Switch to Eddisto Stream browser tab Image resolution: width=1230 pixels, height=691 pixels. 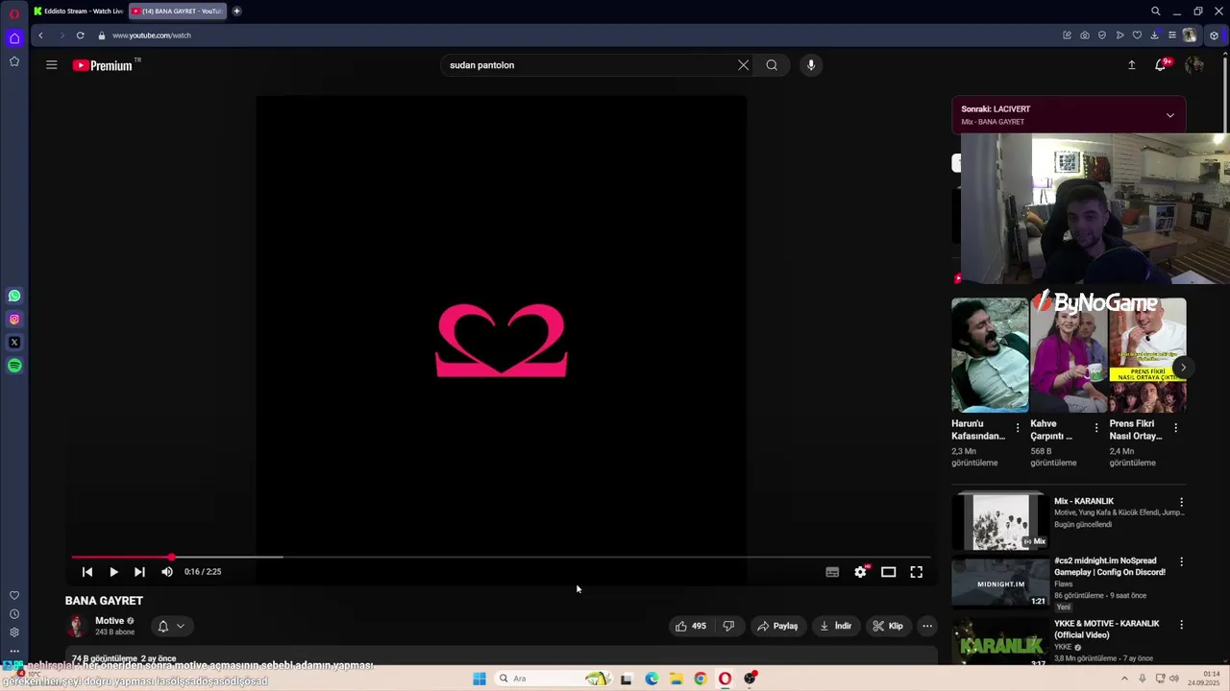point(77,12)
